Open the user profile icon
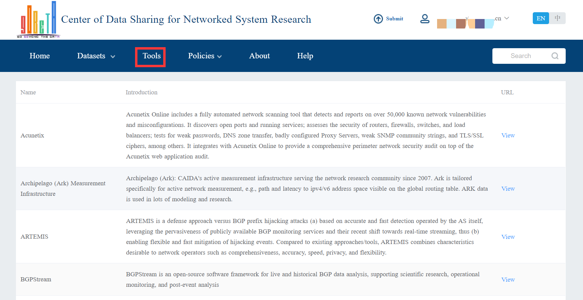583x300 pixels. pos(425,19)
